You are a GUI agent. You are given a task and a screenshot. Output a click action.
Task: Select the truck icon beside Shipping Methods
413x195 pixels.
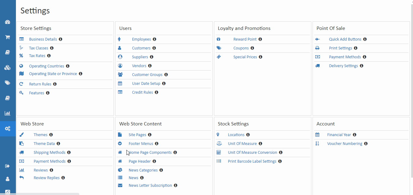[21, 153]
